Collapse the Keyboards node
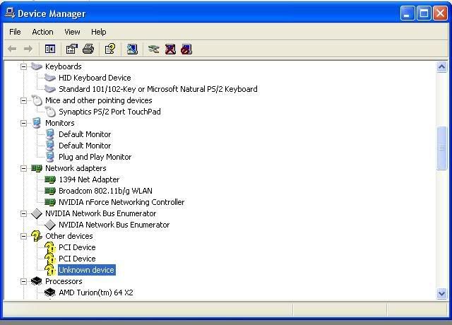452x325 pixels. 23,66
